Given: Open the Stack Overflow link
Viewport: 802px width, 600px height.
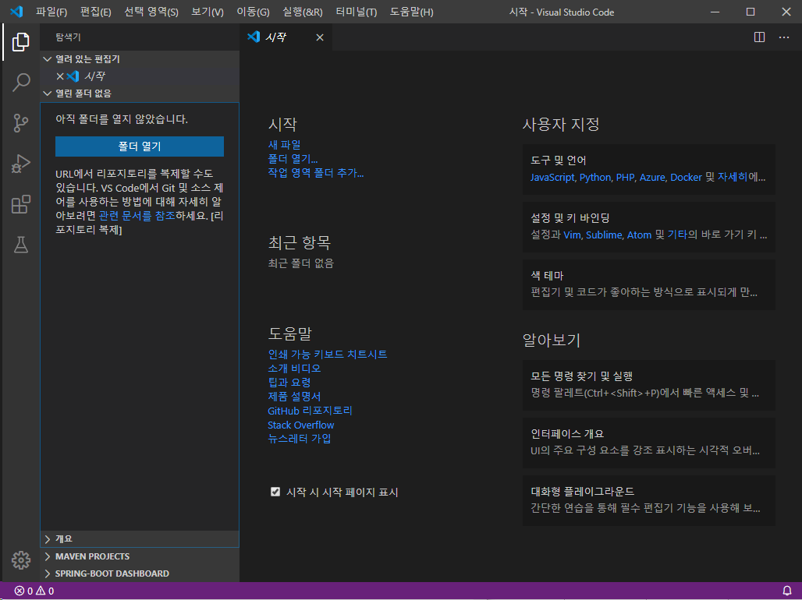Looking at the screenshot, I should tap(301, 425).
